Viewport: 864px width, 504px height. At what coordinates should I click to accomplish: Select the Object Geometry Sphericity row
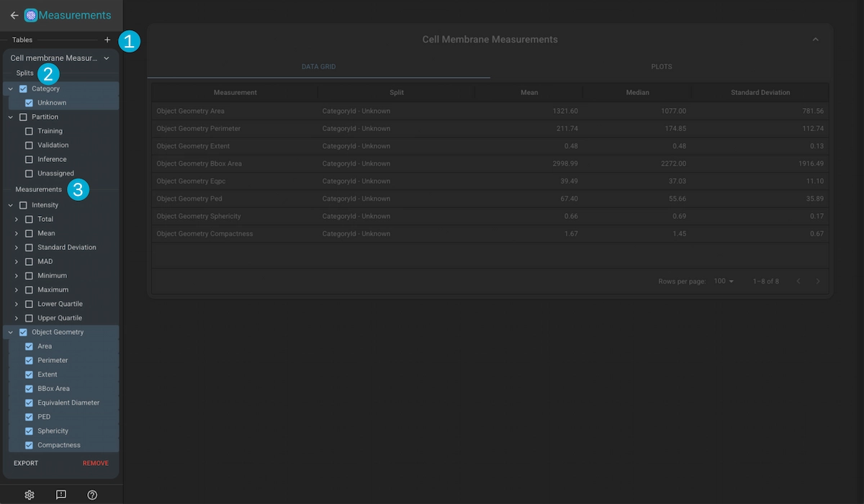490,216
